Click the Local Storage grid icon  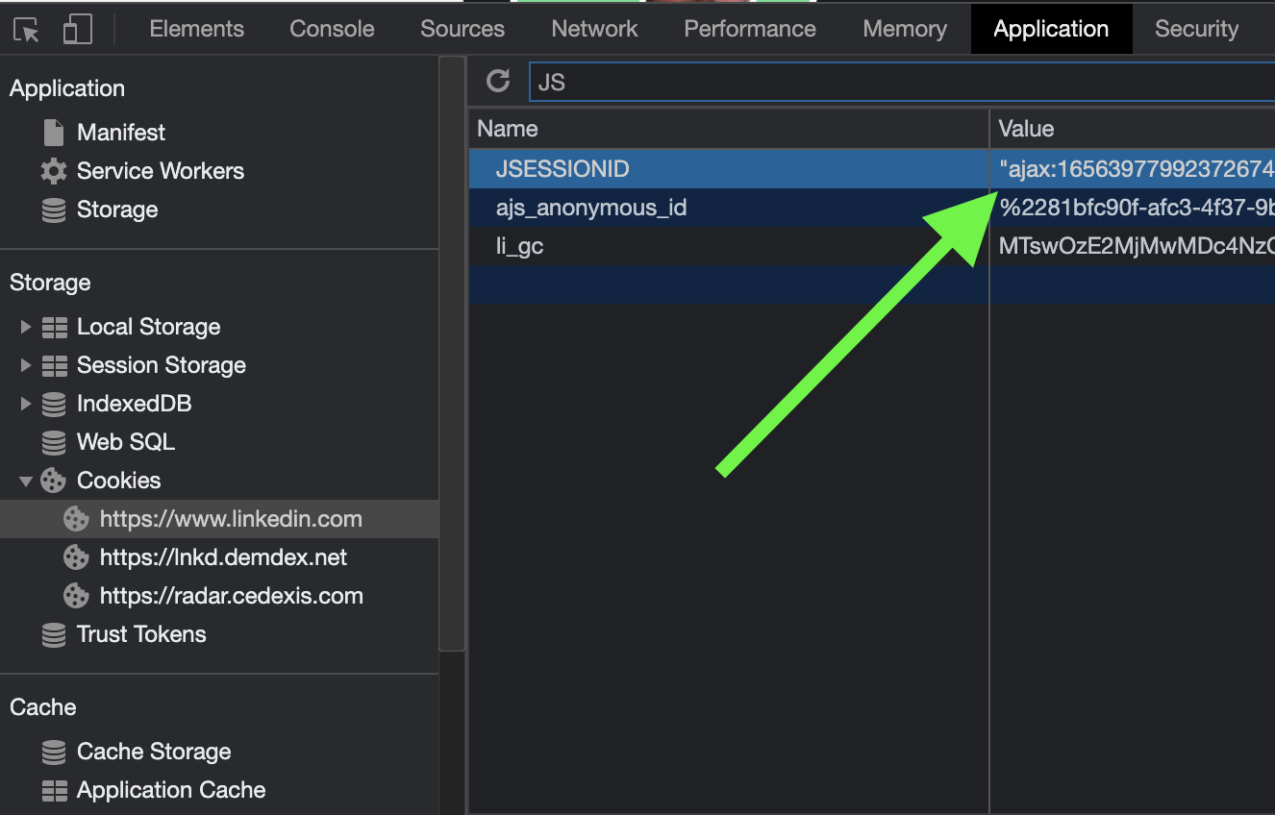pos(55,327)
